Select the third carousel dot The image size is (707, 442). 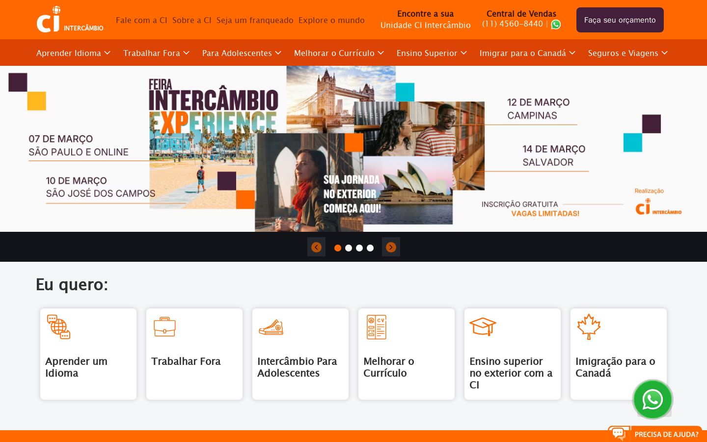tap(359, 248)
